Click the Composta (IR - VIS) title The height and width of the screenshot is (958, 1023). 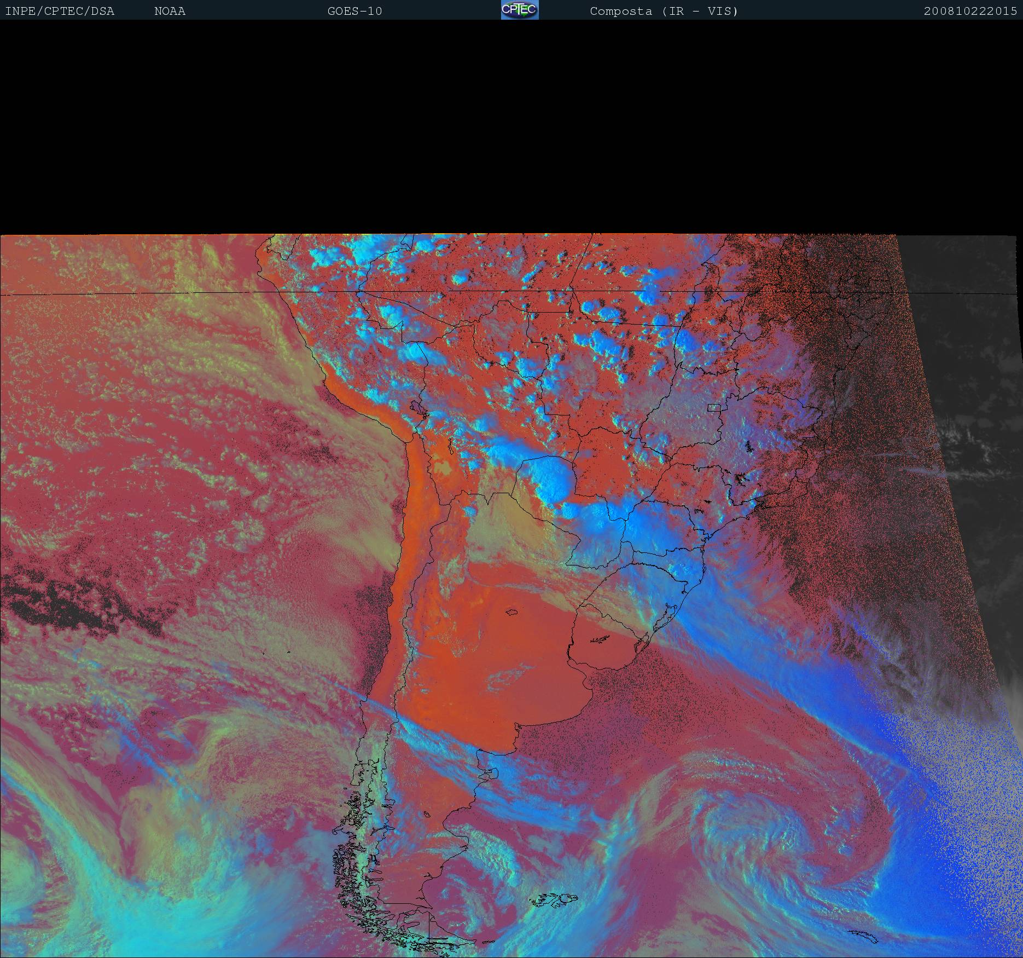pyautogui.click(x=664, y=11)
